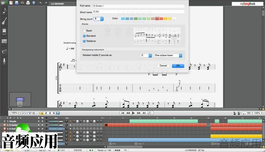The image size is (265, 152).
Task: Click the Short name input field
Action: coord(139,12)
